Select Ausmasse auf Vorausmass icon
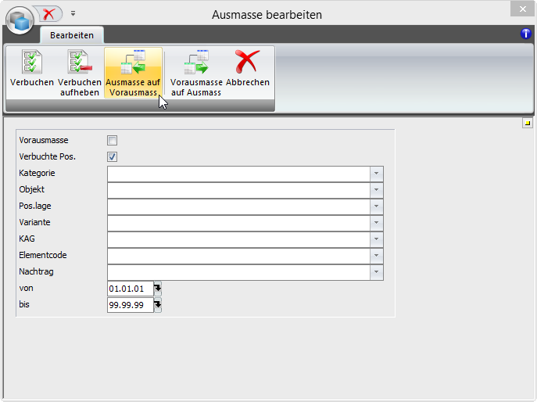 (133, 62)
